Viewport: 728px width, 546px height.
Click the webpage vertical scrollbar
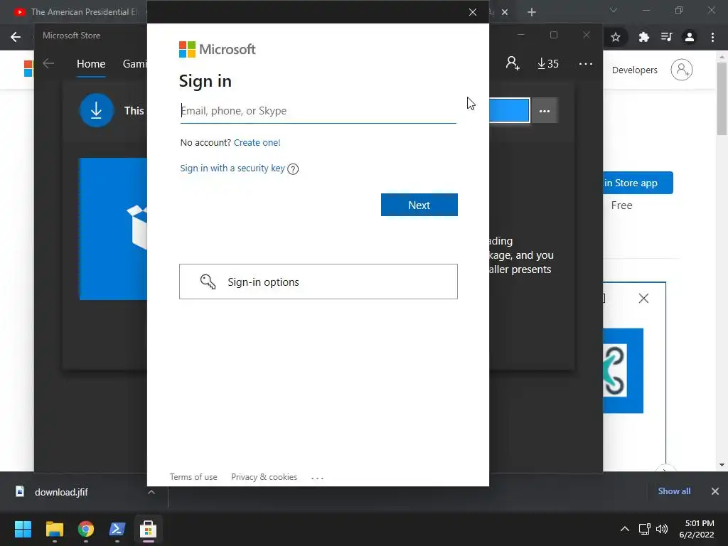pos(722,97)
